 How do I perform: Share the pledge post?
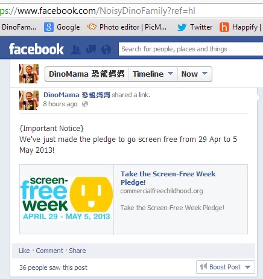77,251
